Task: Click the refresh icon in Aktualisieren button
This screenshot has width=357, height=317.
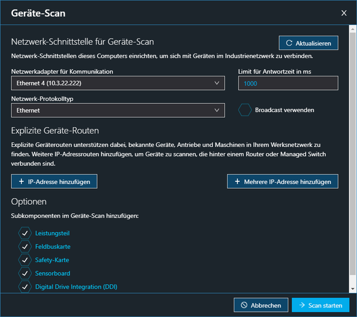Action: pyautogui.click(x=289, y=43)
